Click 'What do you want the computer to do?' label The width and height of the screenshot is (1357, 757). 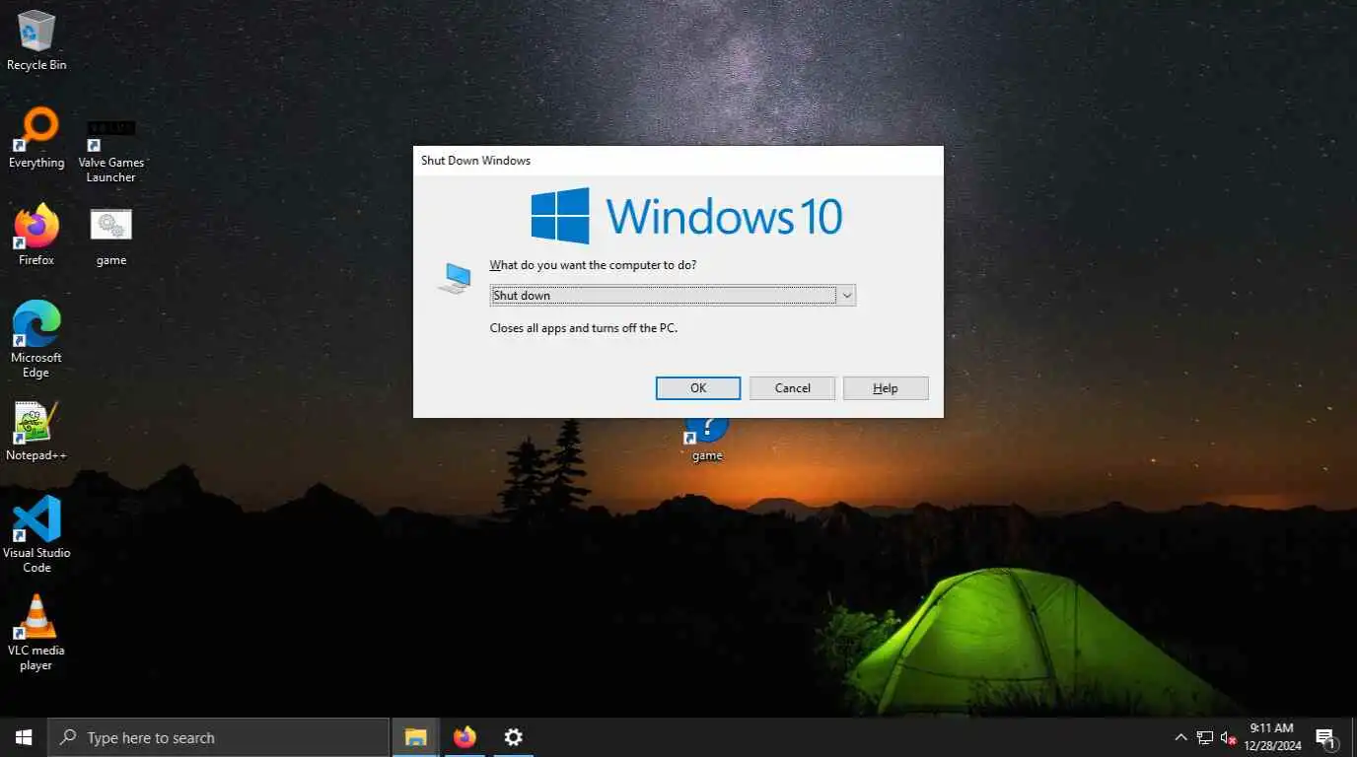click(x=593, y=265)
